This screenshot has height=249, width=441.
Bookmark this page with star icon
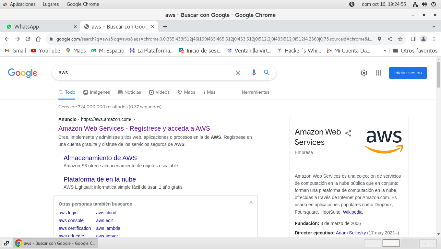tap(400, 39)
